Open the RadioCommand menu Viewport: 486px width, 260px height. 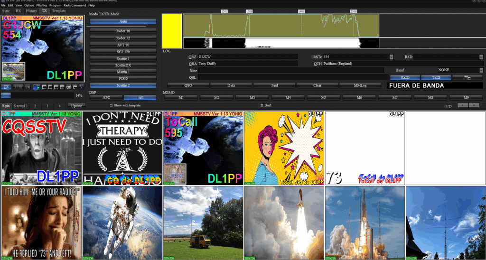(75, 5)
